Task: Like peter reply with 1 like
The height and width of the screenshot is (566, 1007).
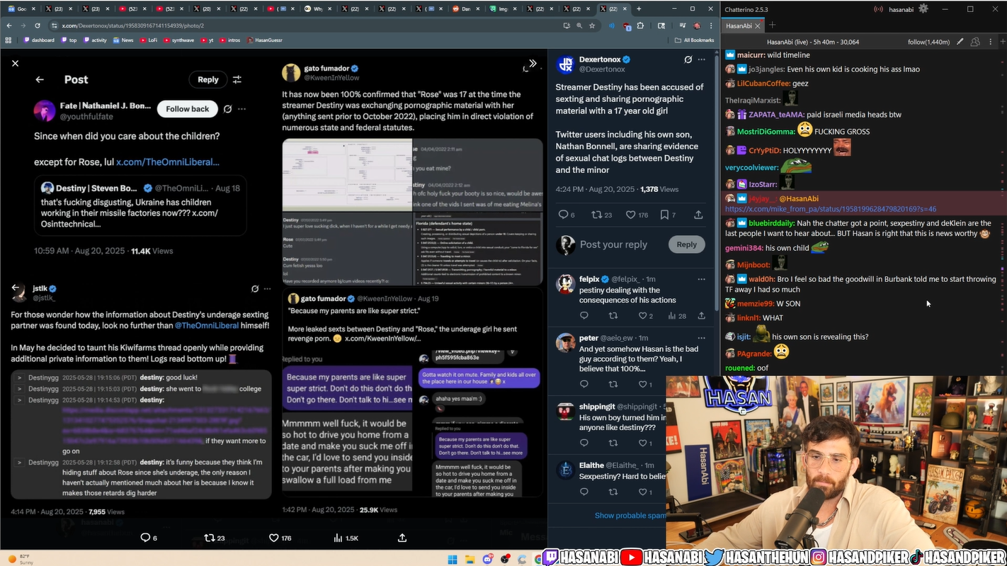Action: [x=643, y=384]
